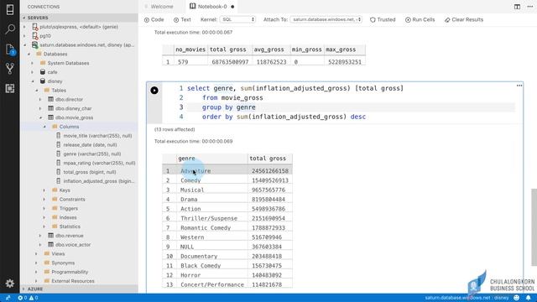
Task: Open the Source Control icon
Action: coord(10,69)
